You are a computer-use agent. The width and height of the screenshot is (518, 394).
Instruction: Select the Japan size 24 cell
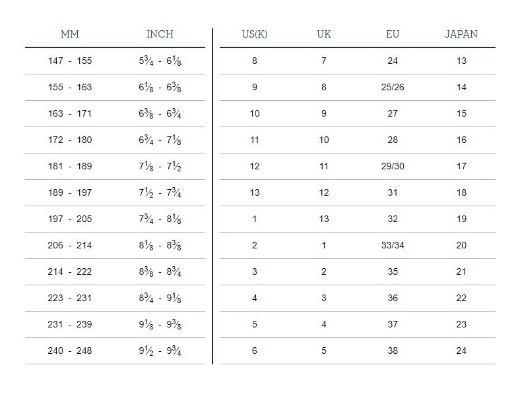[x=461, y=351]
